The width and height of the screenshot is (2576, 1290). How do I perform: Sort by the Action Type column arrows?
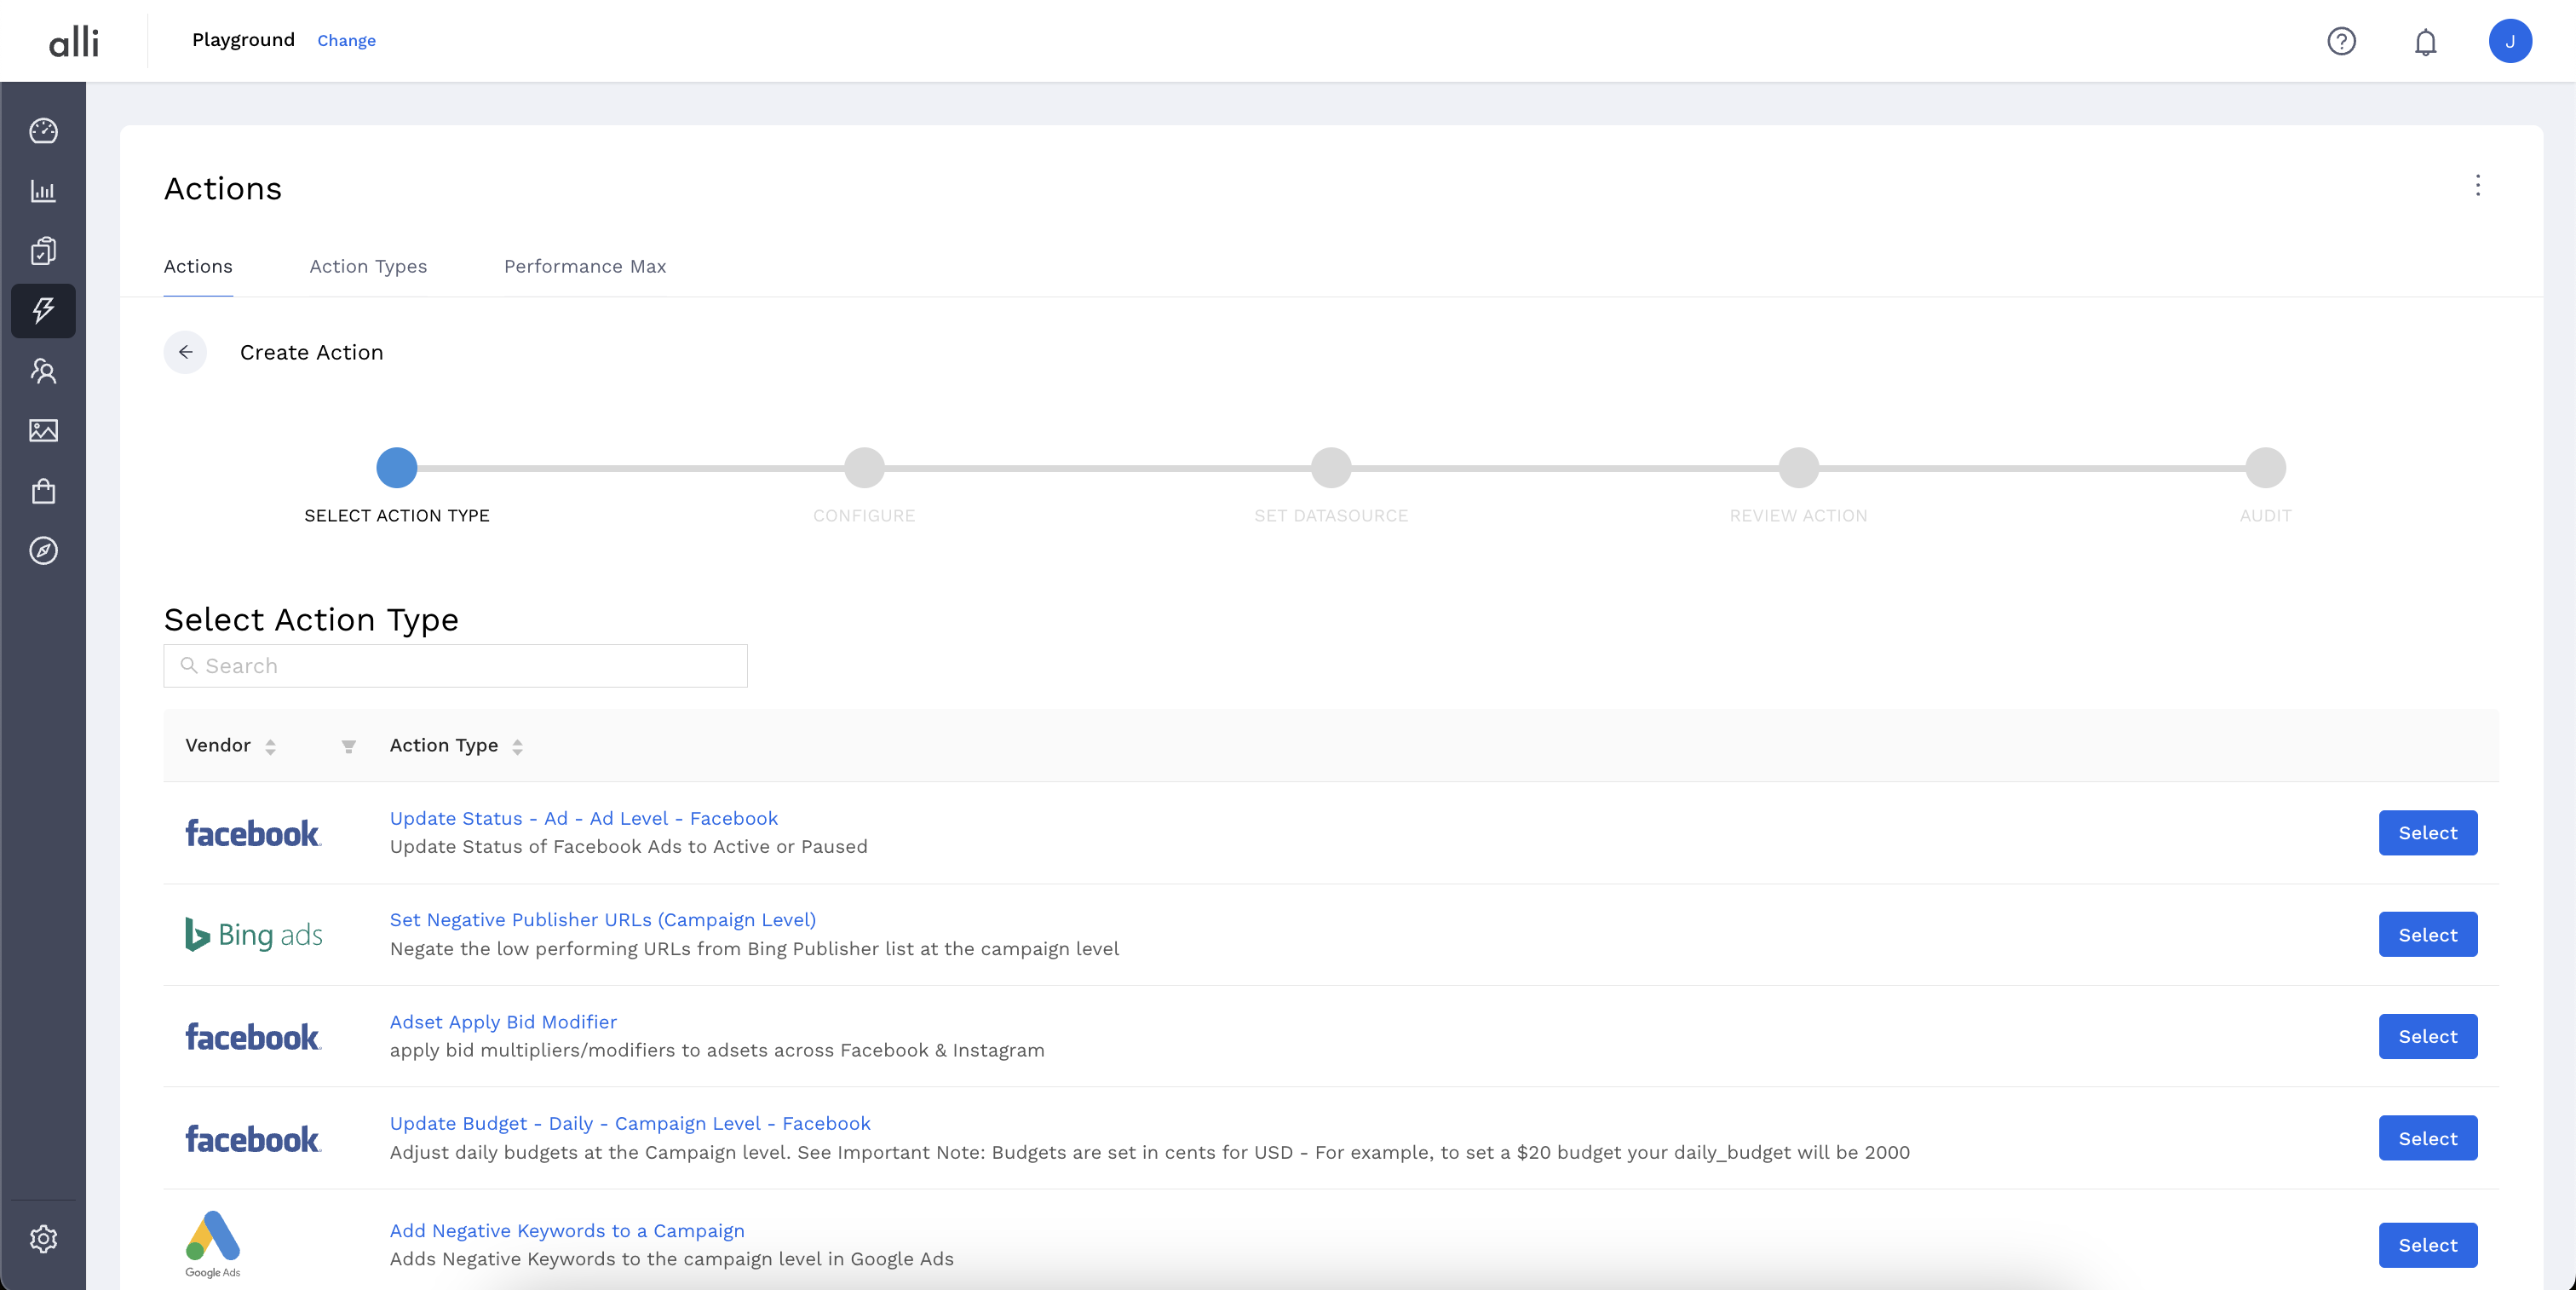517,746
